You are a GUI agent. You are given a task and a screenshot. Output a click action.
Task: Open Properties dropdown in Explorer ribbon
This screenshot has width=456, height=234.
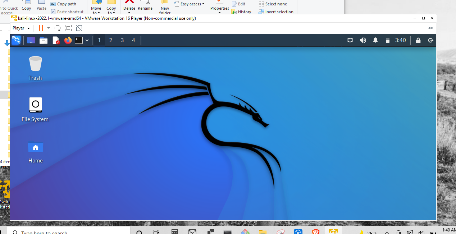coord(220,7)
